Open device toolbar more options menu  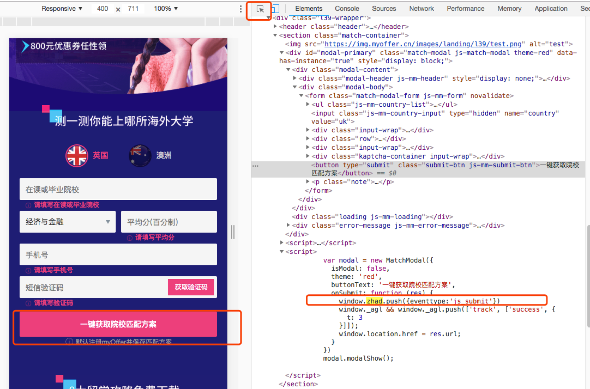(x=241, y=9)
